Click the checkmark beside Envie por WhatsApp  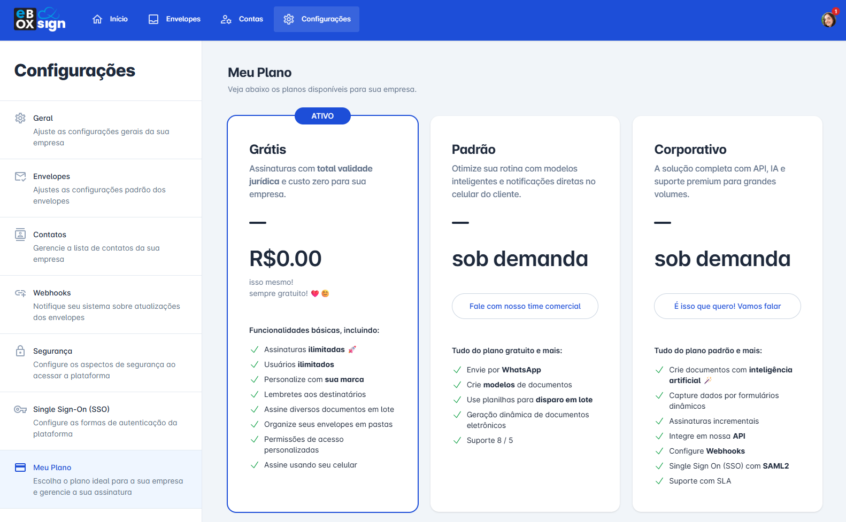pyautogui.click(x=457, y=370)
